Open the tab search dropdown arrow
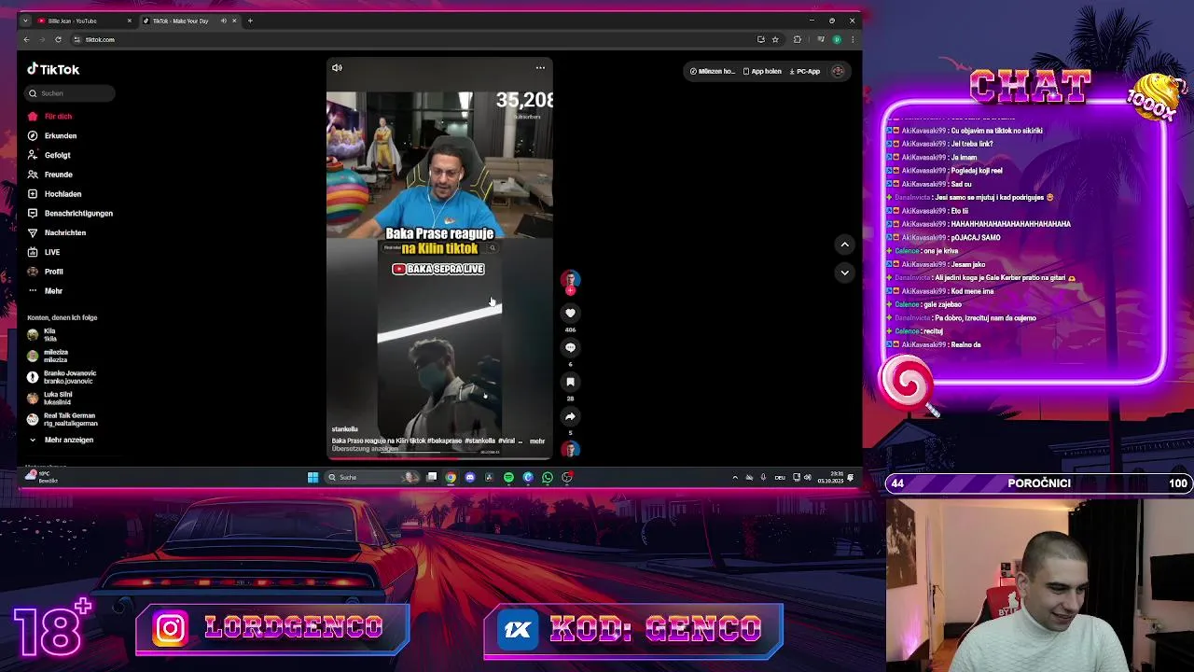The width and height of the screenshot is (1194, 672). (25, 21)
